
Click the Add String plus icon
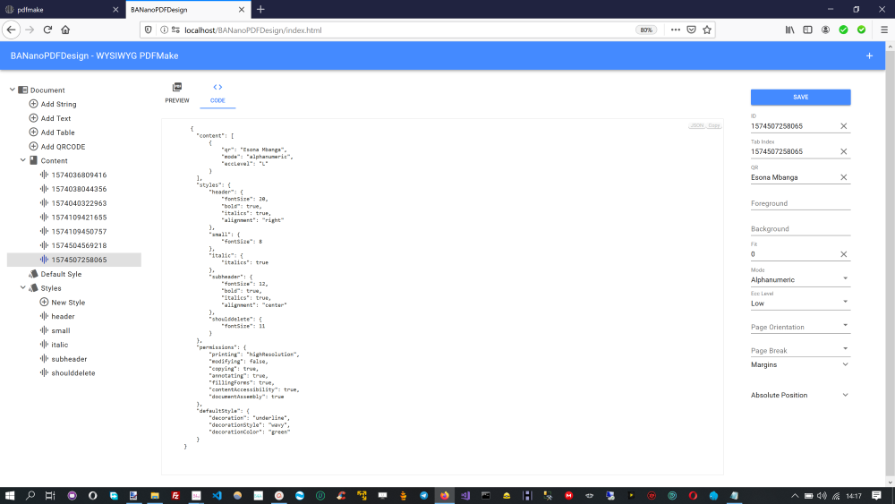click(x=34, y=104)
